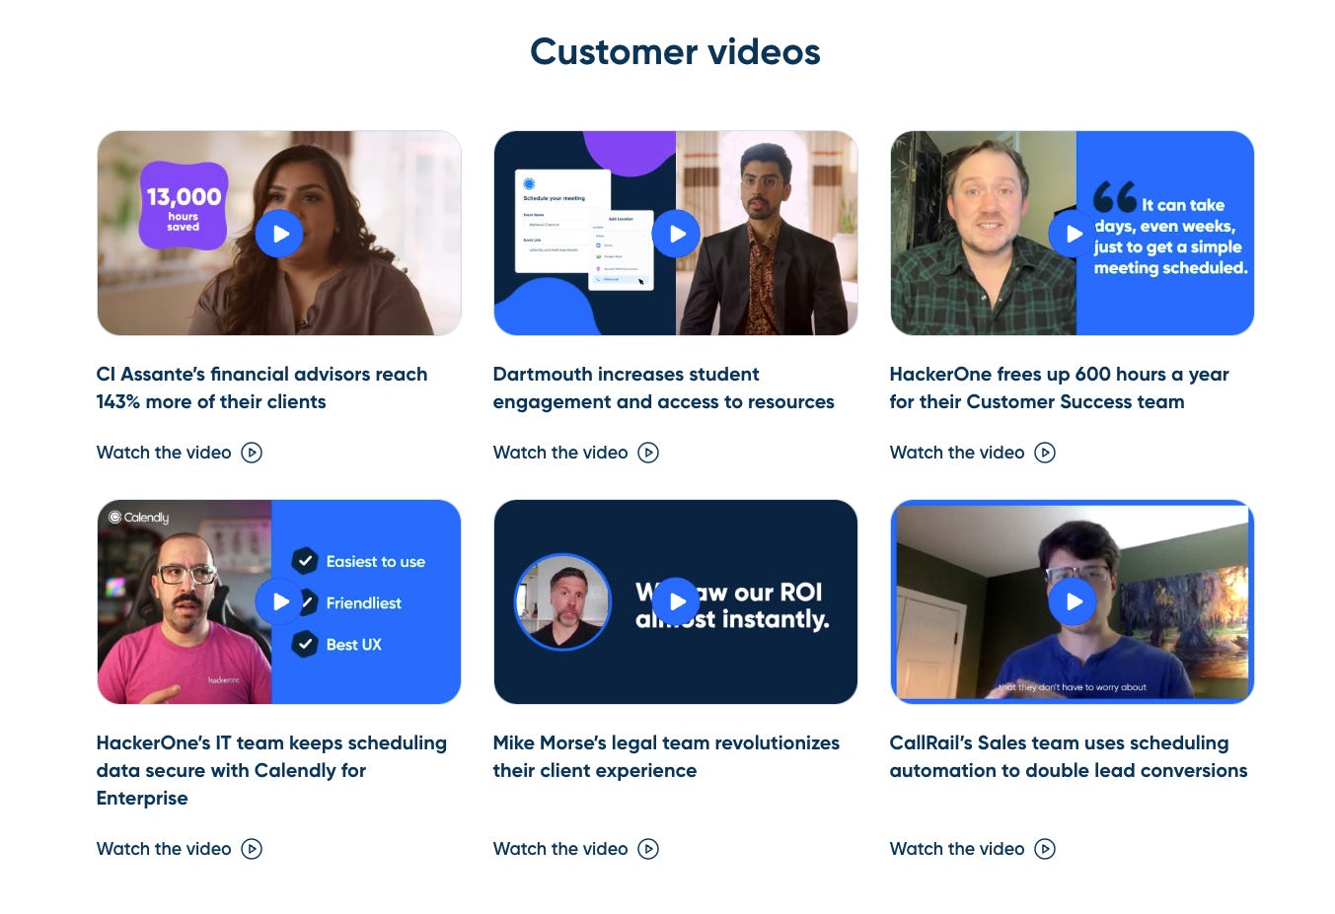Click title 'HackerOne's IT team keeps scheduling data secure'
1335x914 pixels.
pyautogui.click(x=271, y=770)
